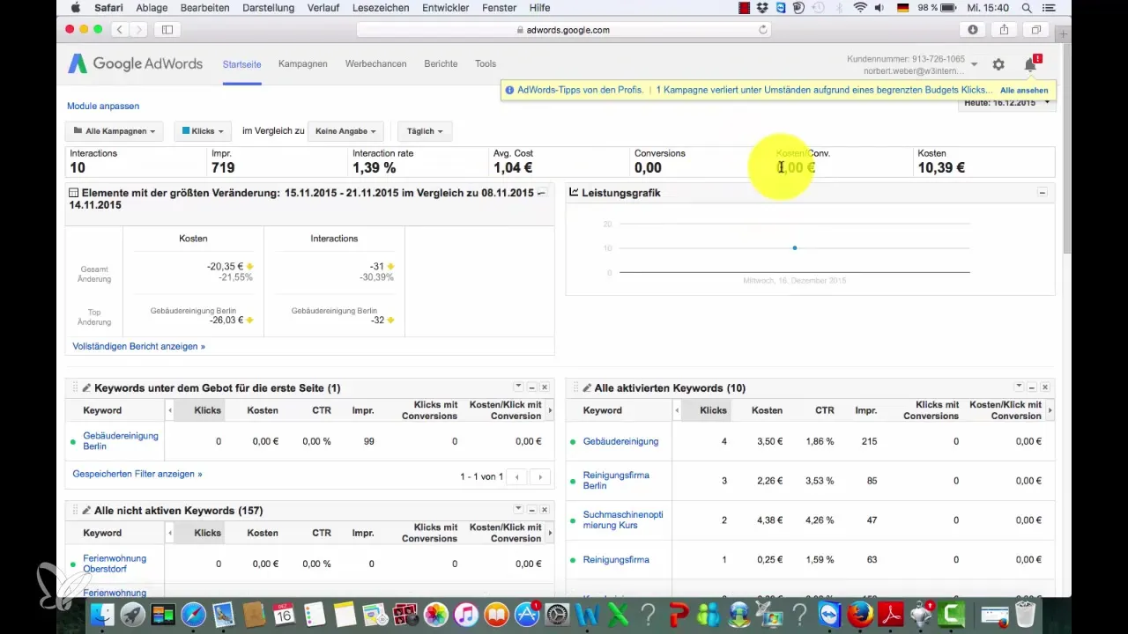
Task: Open the Safari share button
Action: click(x=1005, y=29)
